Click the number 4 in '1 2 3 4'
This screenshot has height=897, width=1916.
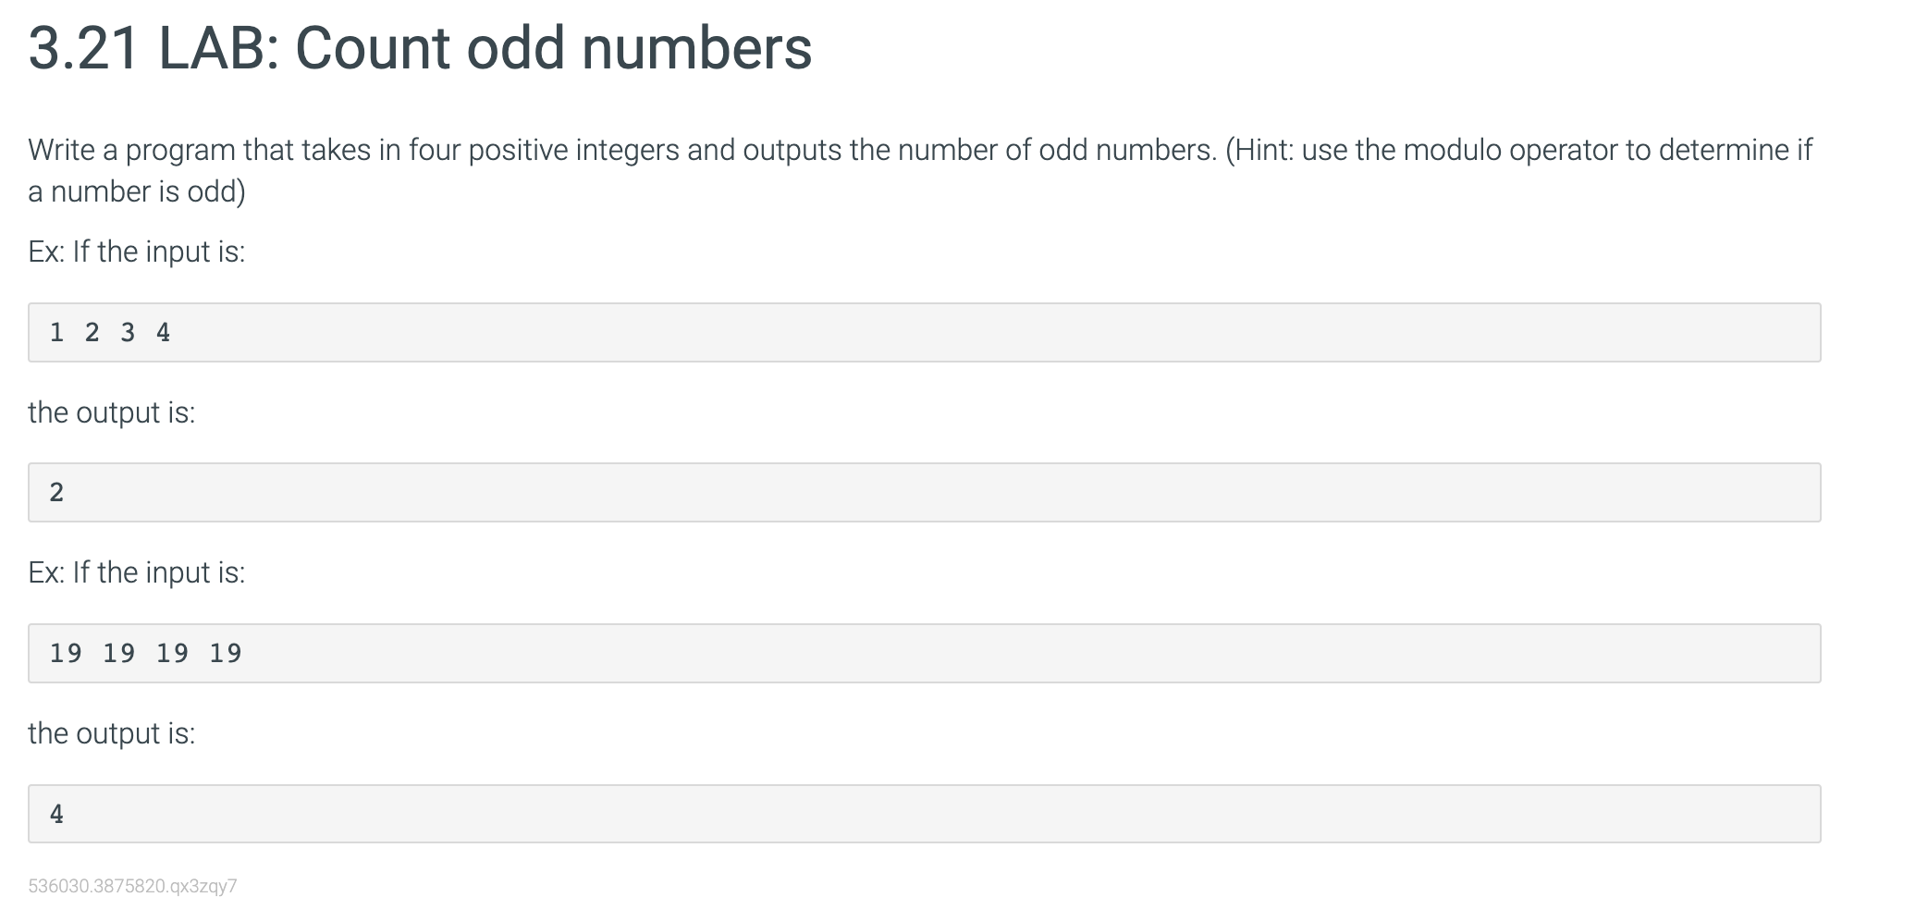163,332
